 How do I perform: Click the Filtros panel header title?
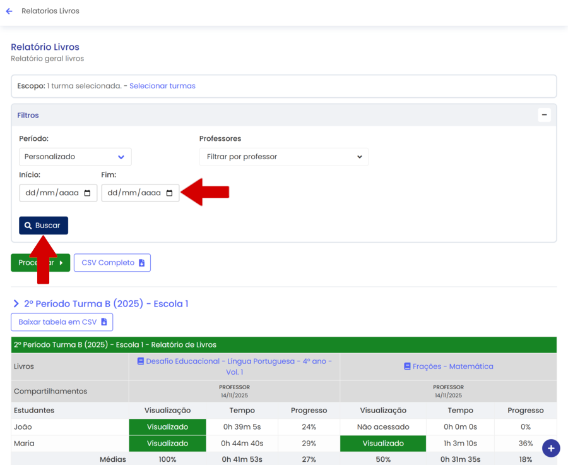28,116
